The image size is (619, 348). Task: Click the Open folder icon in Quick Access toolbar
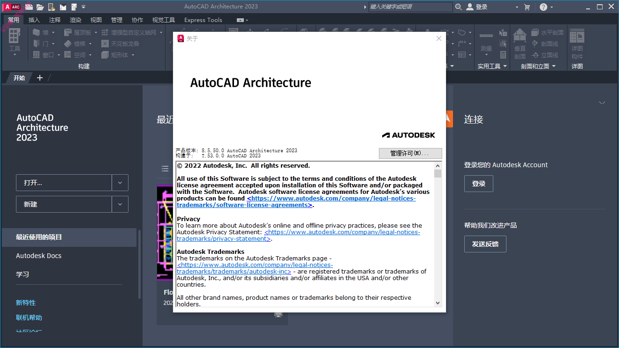click(40, 7)
